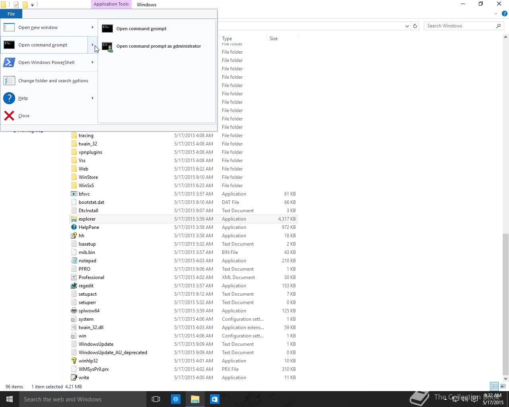The width and height of the screenshot is (509, 407).
Task: Expand the Open new window submenu arrow
Action: click(x=93, y=27)
